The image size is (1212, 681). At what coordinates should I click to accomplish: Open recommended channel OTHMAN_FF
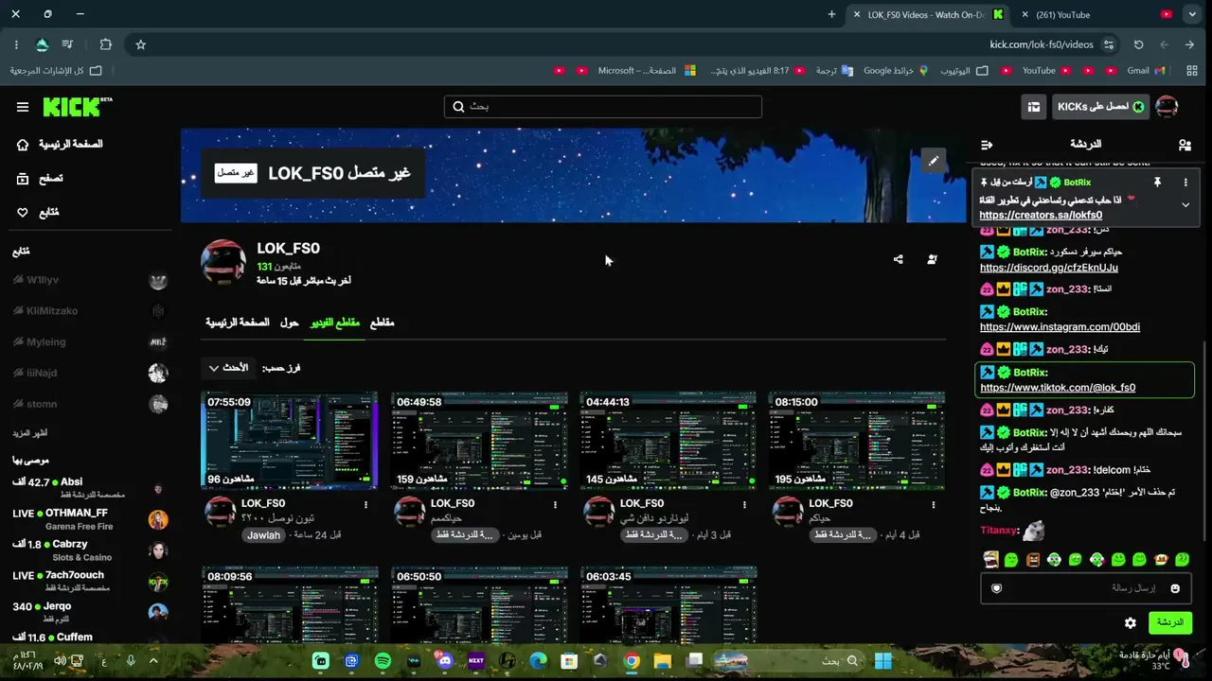pyautogui.click(x=90, y=519)
